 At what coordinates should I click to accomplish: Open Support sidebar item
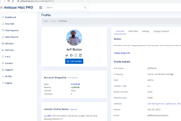pyautogui.click(x=9, y=70)
